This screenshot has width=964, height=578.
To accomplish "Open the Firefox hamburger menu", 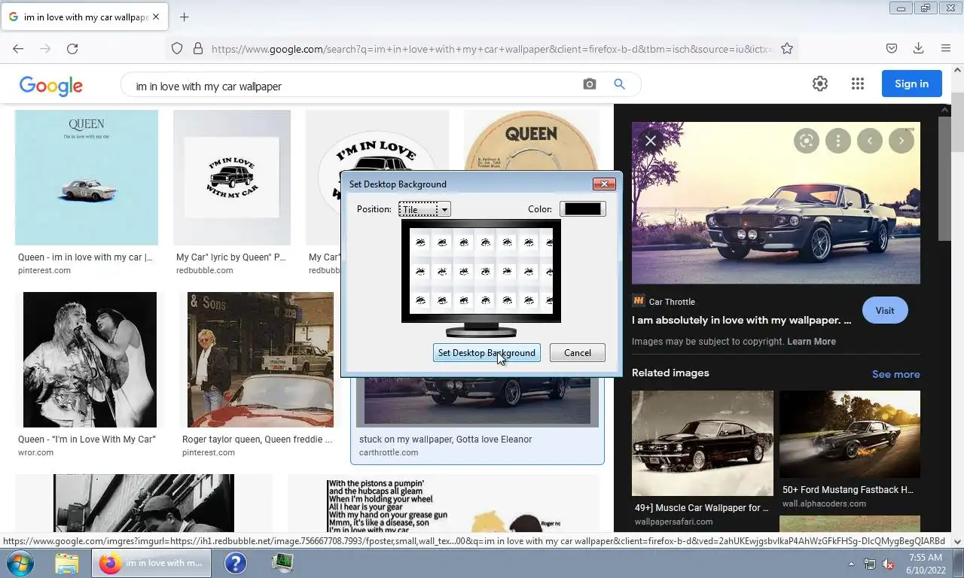I will [946, 49].
